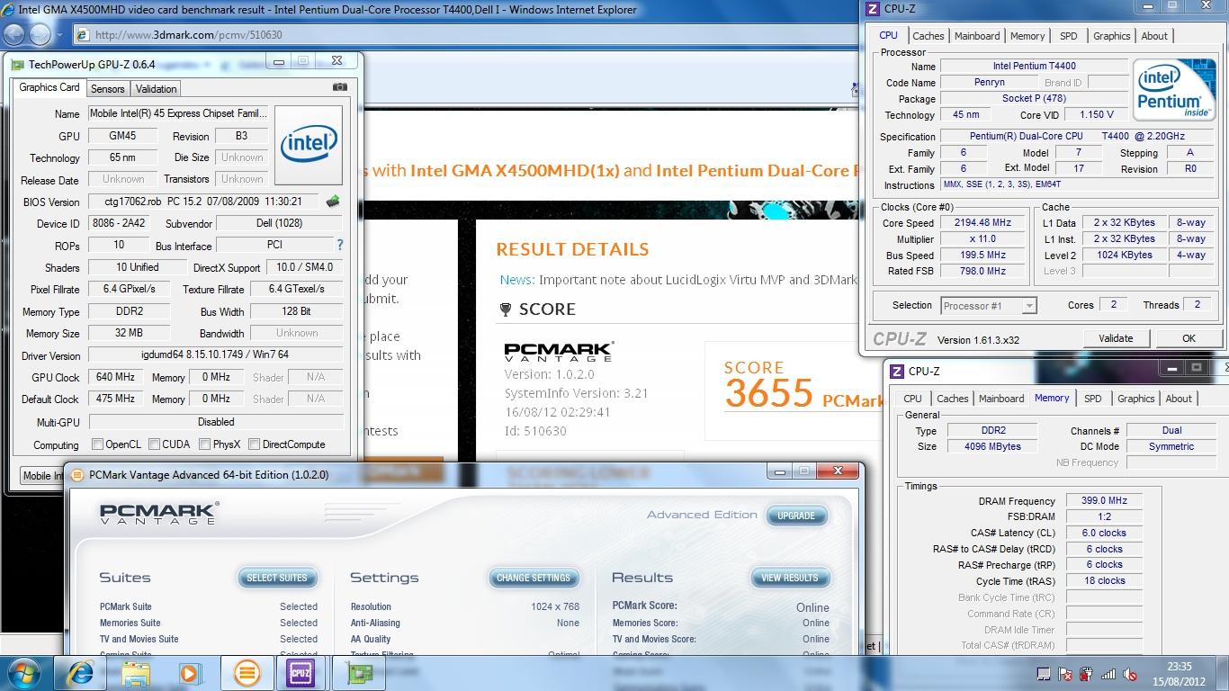
Task: Click the GPU-Z title bar app icon
Action: click(x=17, y=64)
